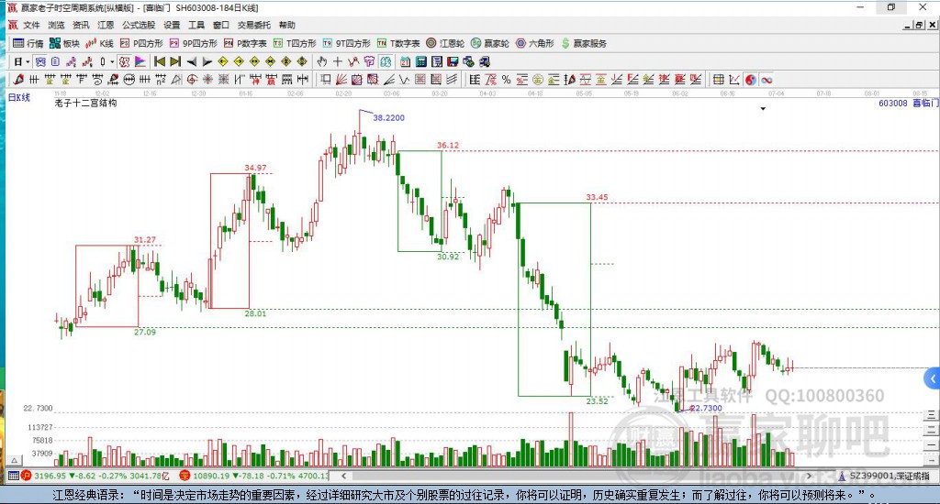Click the last yellow diamond icon

point(302,61)
